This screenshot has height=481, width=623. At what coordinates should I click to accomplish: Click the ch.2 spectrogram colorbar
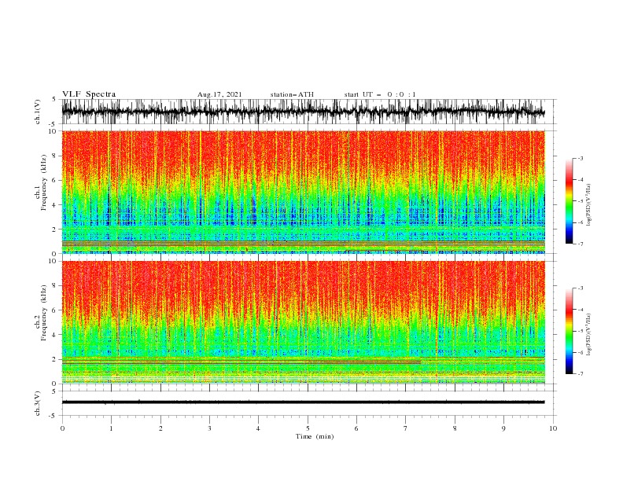(569, 331)
